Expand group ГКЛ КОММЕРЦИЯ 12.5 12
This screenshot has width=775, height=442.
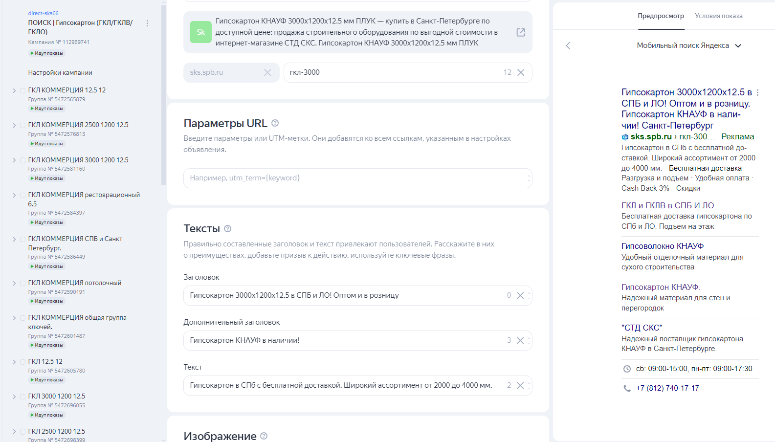coord(14,90)
